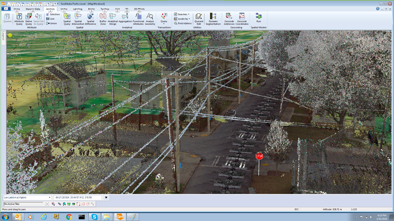Click the Help question mark icon
This screenshot has width=394, height=221.
click(x=378, y=9)
